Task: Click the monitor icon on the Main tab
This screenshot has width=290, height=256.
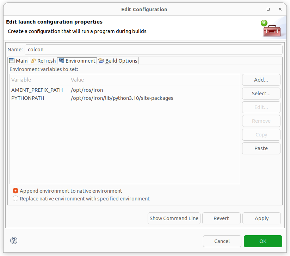Action: pos(12,60)
